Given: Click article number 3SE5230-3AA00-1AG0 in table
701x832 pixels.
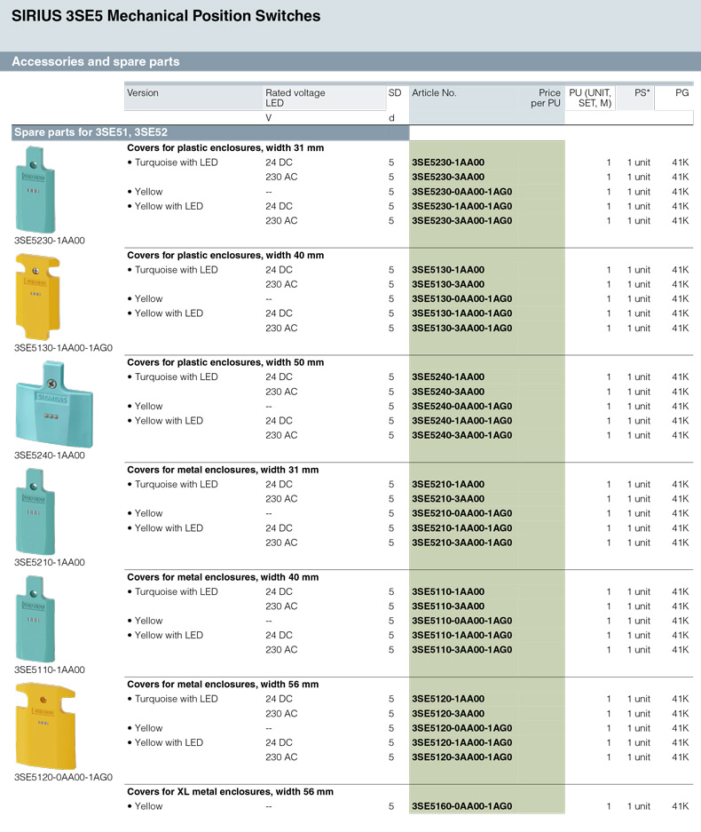Looking at the screenshot, I should click(x=462, y=221).
